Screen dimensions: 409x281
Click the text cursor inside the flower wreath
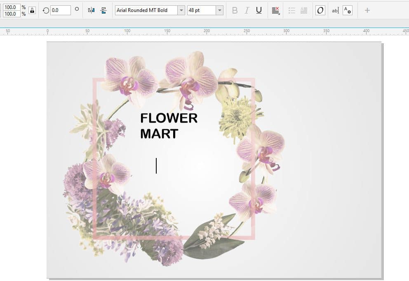[156, 165]
